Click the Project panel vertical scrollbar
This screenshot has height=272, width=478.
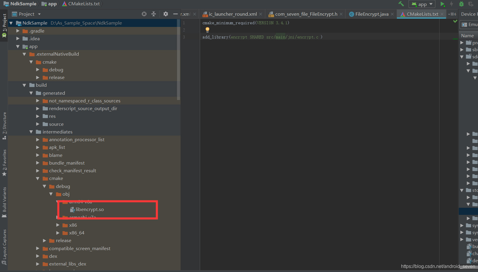(x=178, y=59)
